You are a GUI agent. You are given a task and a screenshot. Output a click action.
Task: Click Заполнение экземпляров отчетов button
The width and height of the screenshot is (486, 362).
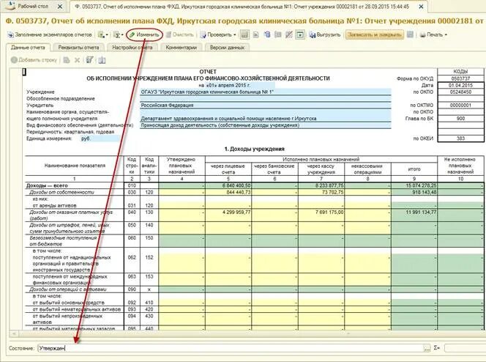(x=50, y=34)
